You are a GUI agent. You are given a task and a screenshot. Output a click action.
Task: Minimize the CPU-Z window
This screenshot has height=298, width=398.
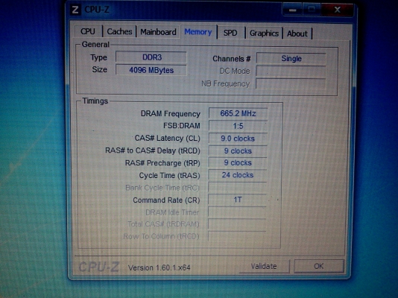pos(293,10)
